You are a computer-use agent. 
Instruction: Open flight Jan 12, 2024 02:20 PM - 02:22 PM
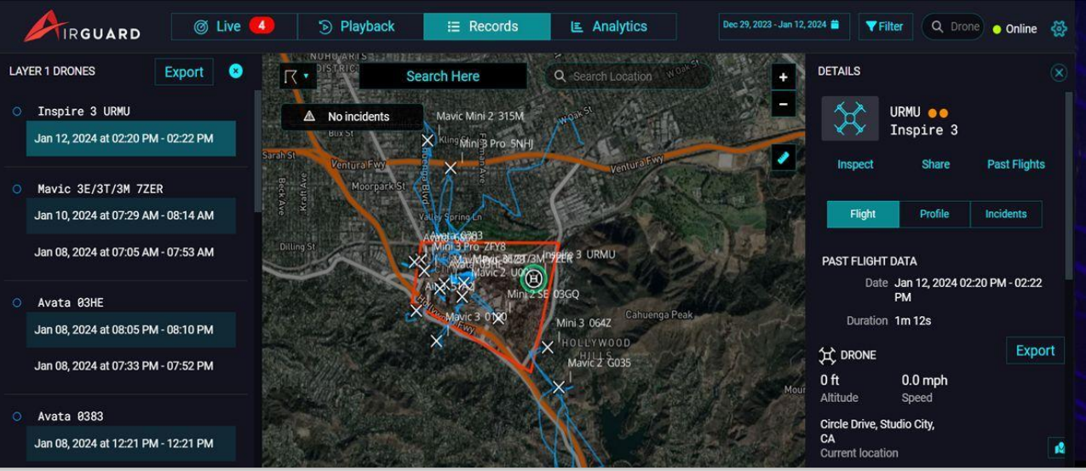pyautogui.click(x=131, y=138)
